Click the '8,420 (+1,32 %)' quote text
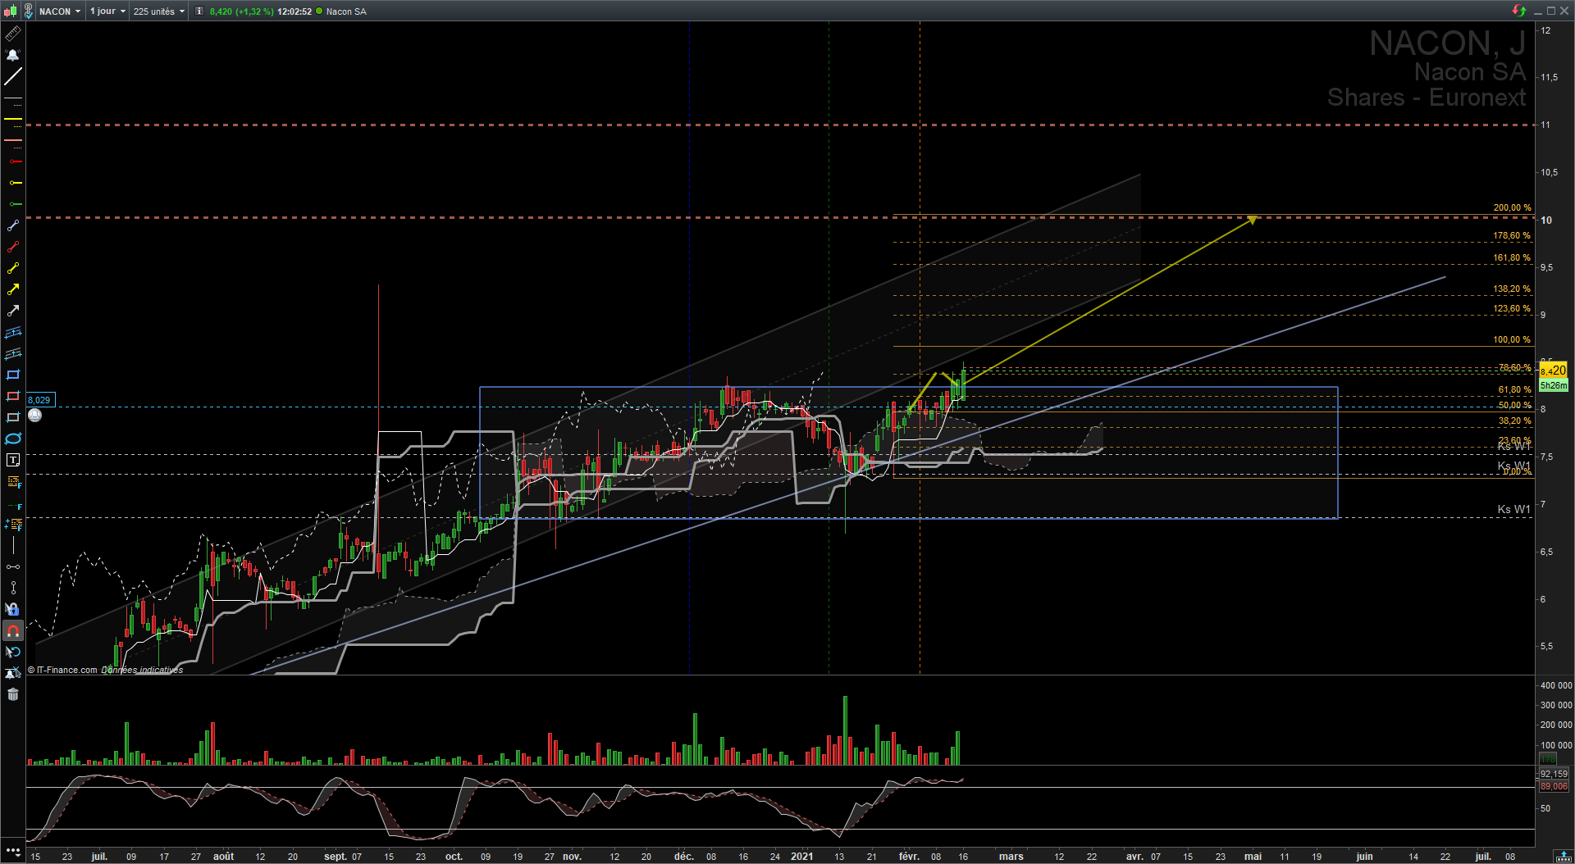The image size is (1575, 864). pos(241,11)
